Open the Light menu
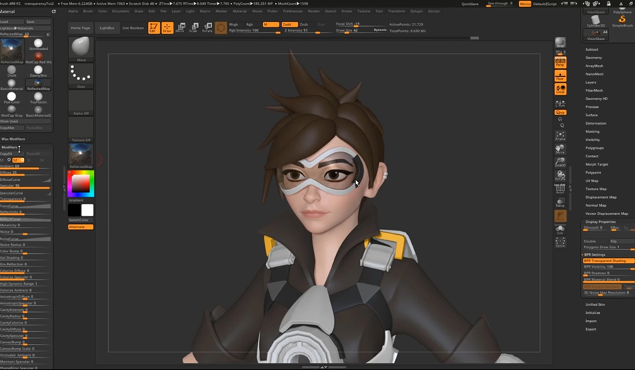 (190, 11)
